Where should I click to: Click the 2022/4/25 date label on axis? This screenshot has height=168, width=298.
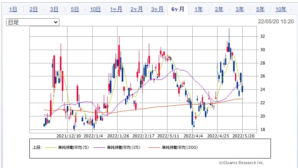[217, 136]
